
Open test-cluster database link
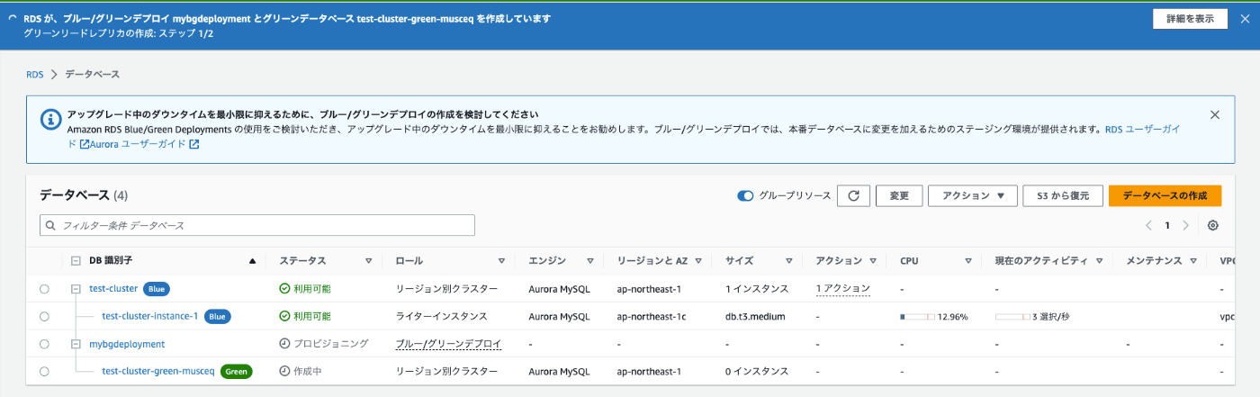pos(113,289)
